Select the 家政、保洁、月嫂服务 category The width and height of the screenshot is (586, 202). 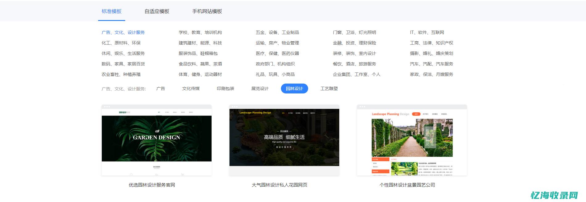tap(431, 74)
